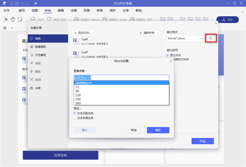Image resolution: width=246 pixels, height=167 pixels.
Task: Click the 图像质量 combo box field
Action: 121,78
